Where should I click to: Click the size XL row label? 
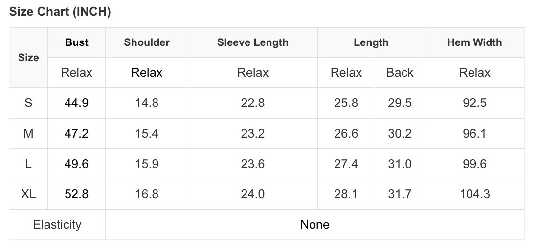pos(28,194)
